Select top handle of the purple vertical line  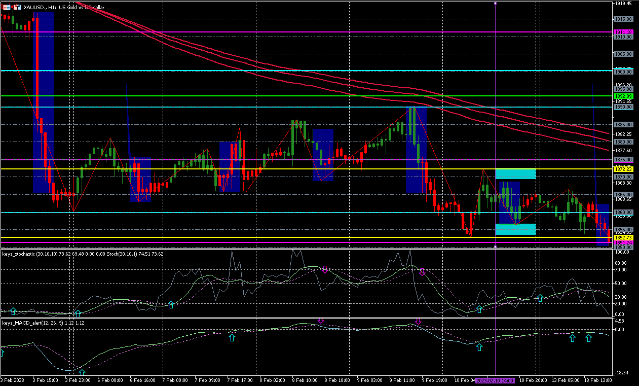(495, 3)
